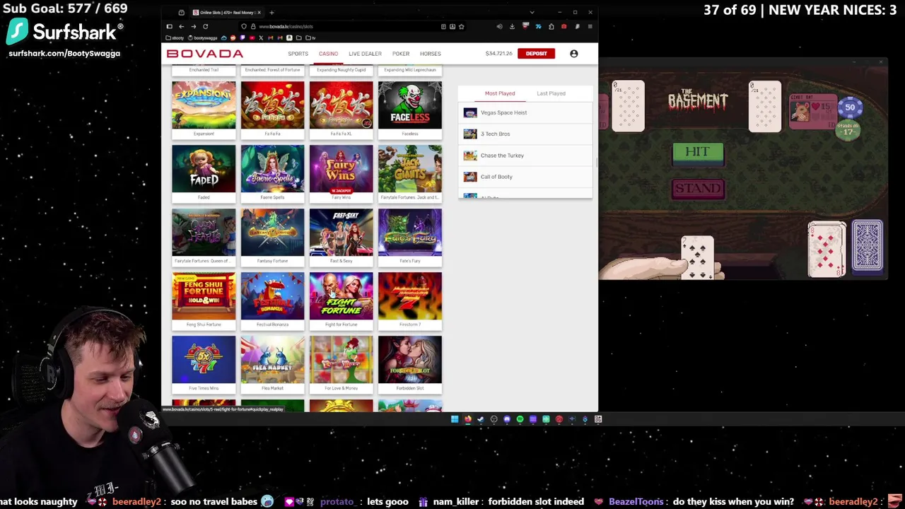The width and height of the screenshot is (905, 509).
Task: Click the Steam icon on the taskbar
Action: coord(481,419)
